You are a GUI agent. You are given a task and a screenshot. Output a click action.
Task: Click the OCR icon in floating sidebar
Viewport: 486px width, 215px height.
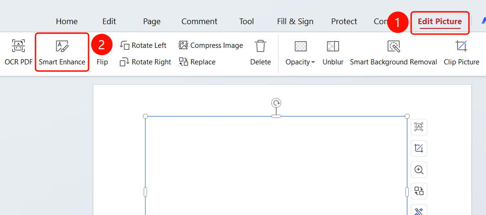(419, 127)
